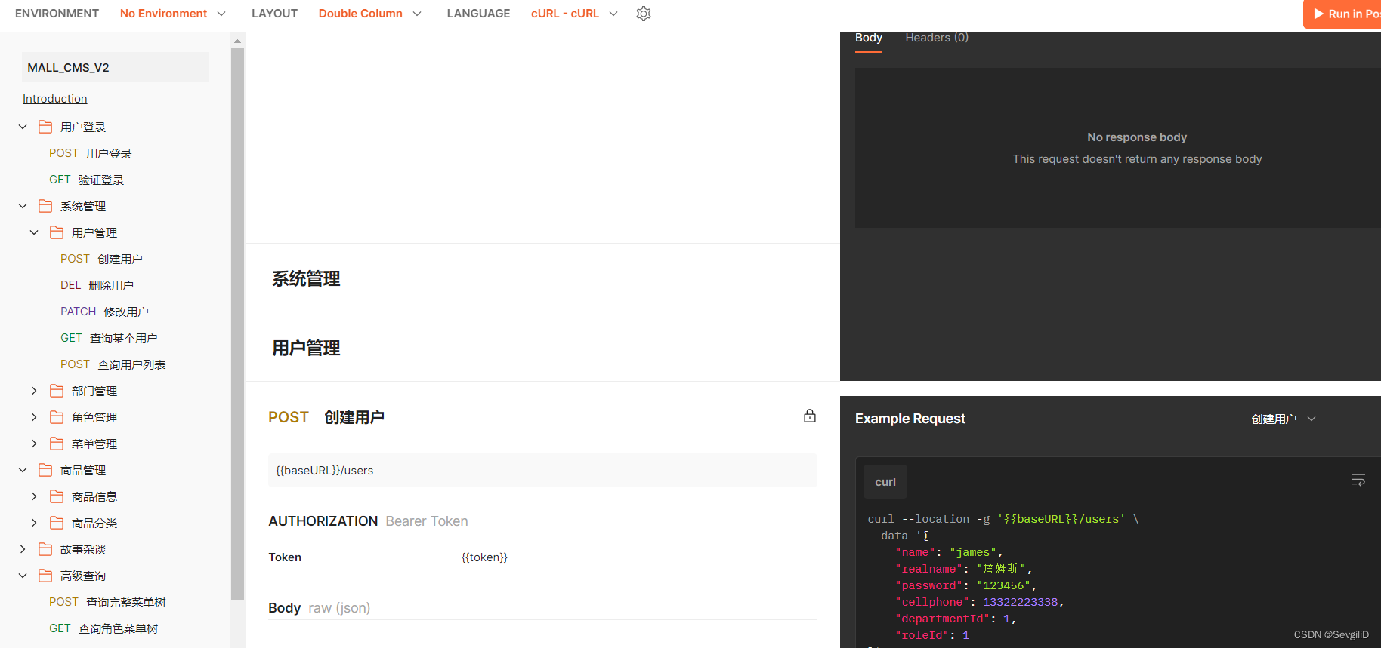Click the folder icon of 角色管理
The width and height of the screenshot is (1381, 648).
pos(57,417)
